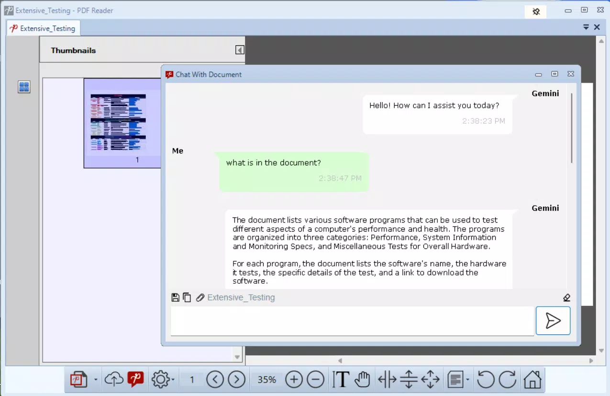Clear the chat with the eraser icon
The width and height of the screenshot is (610, 396).
click(567, 298)
